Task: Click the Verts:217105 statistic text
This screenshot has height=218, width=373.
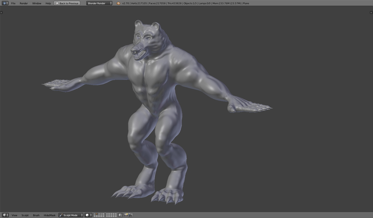Action: tap(139, 3)
